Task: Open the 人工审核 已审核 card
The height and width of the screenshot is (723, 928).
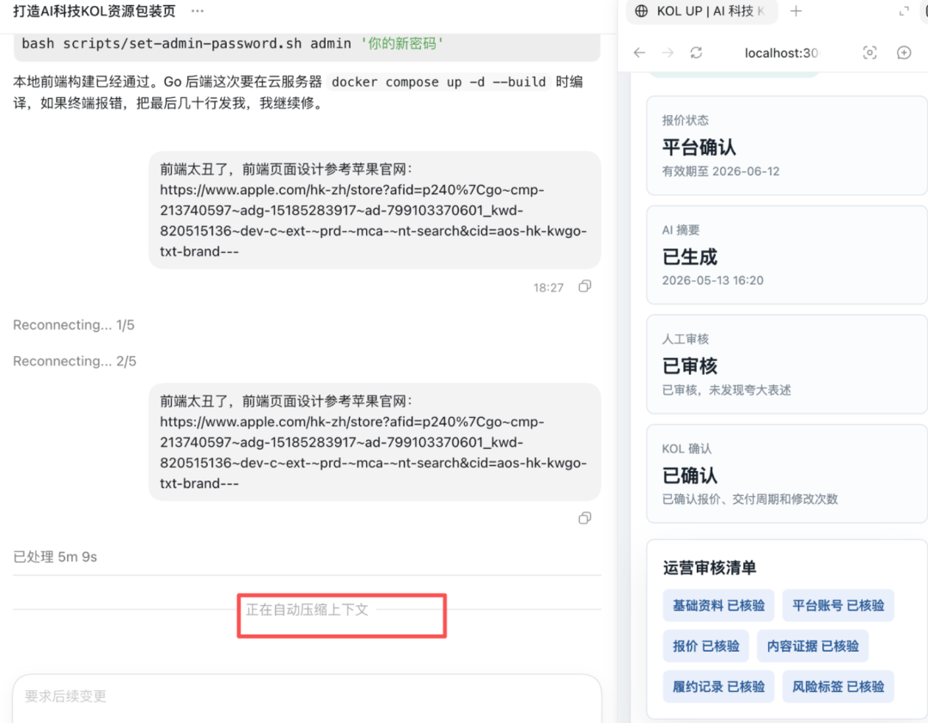Action: click(787, 365)
